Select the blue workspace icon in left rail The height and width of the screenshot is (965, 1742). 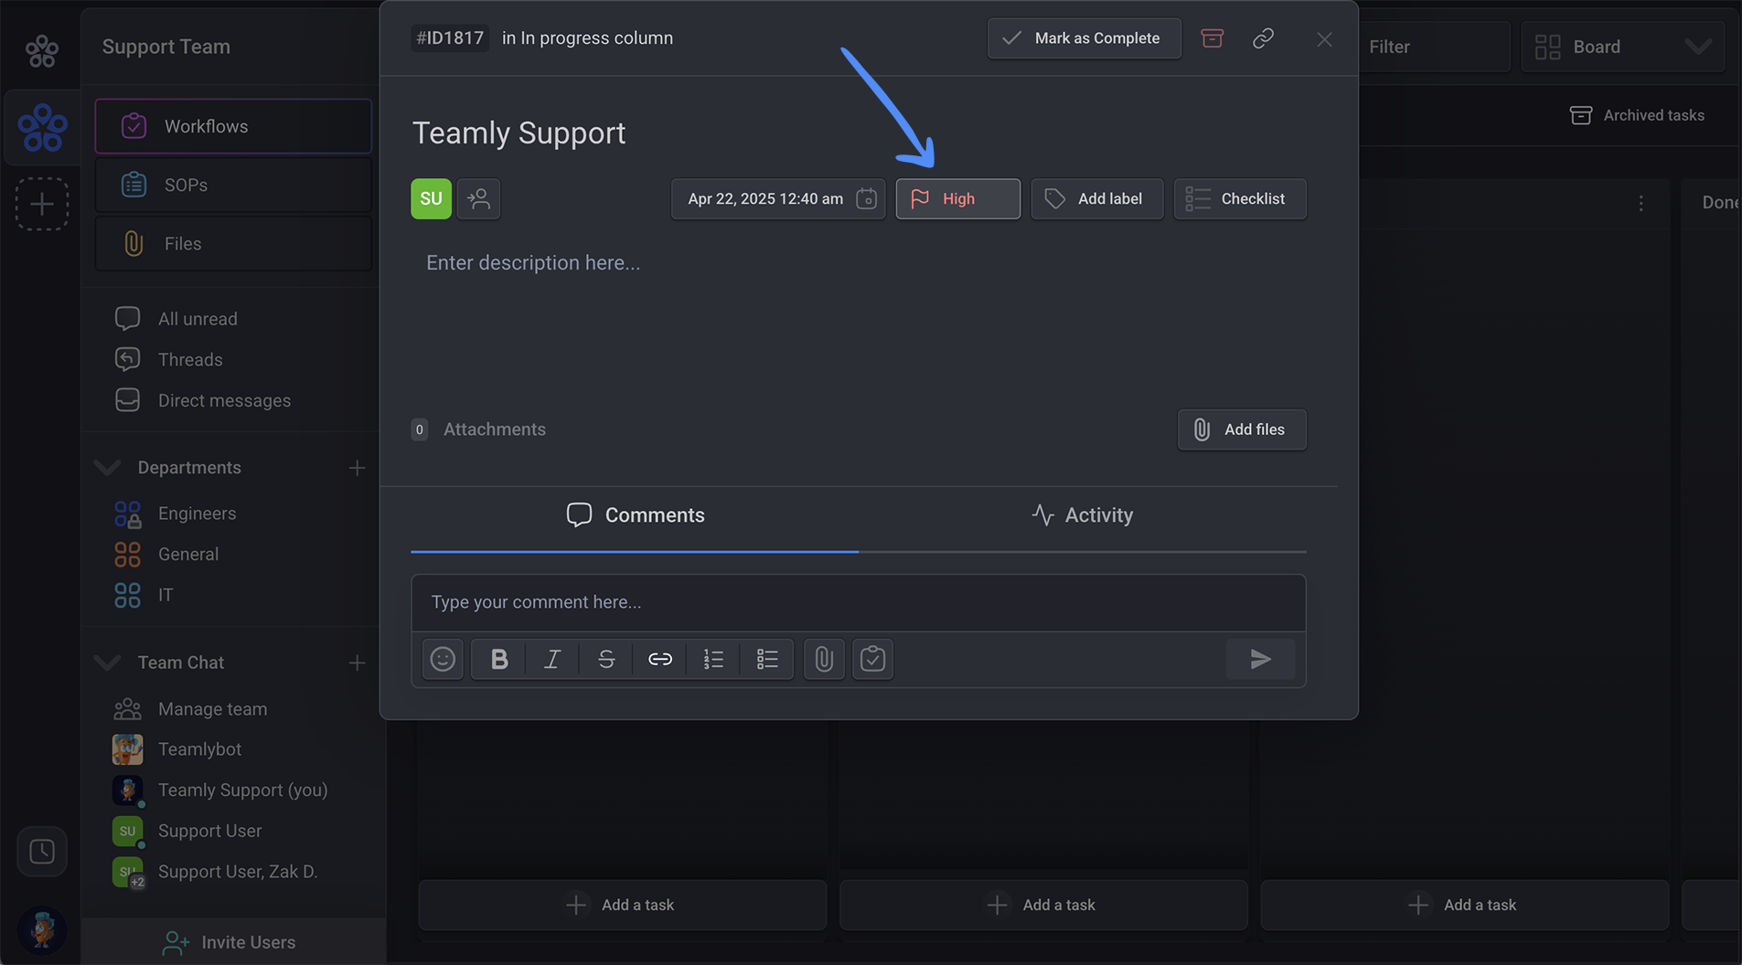pos(41,127)
